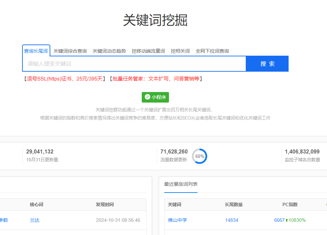The width and height of the screenshot is (327, 235).
Task: Click the blue 搜索 button
Action: (x=267, y=64)
